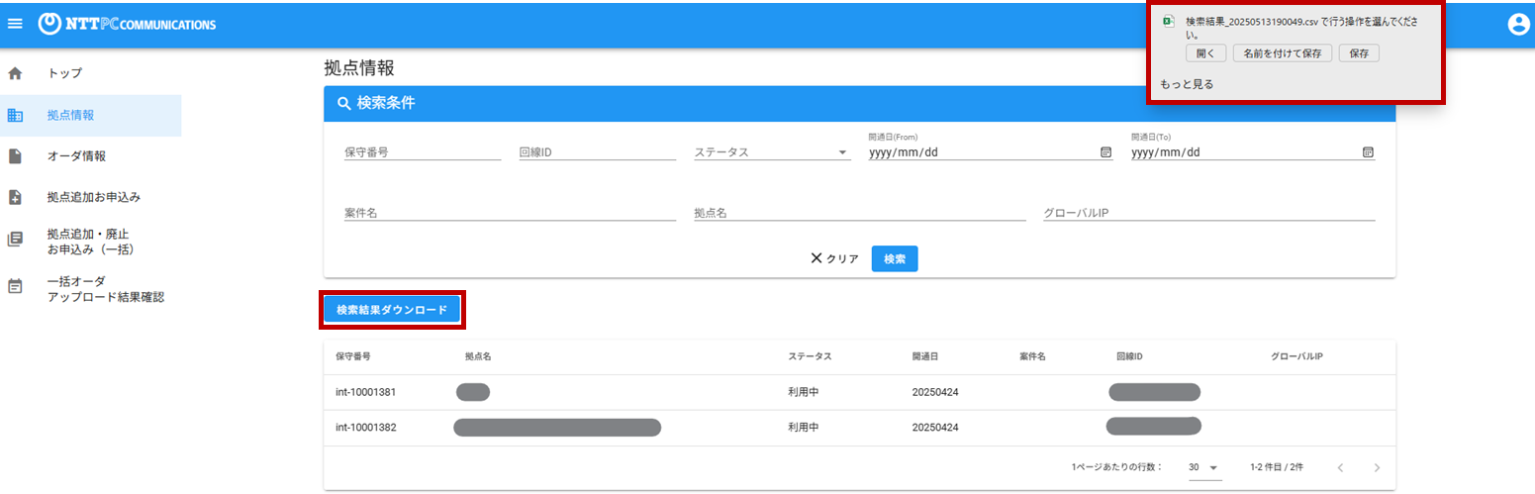Click 名前を付けて保存 in download popup
The width and height of the screenshot is (1535, 494).
pyautogui.click(x=1283, y=53)
